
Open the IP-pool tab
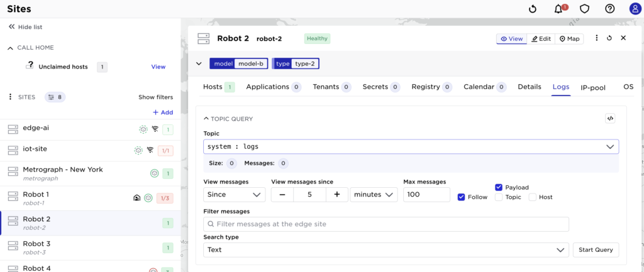click(592, 87)
